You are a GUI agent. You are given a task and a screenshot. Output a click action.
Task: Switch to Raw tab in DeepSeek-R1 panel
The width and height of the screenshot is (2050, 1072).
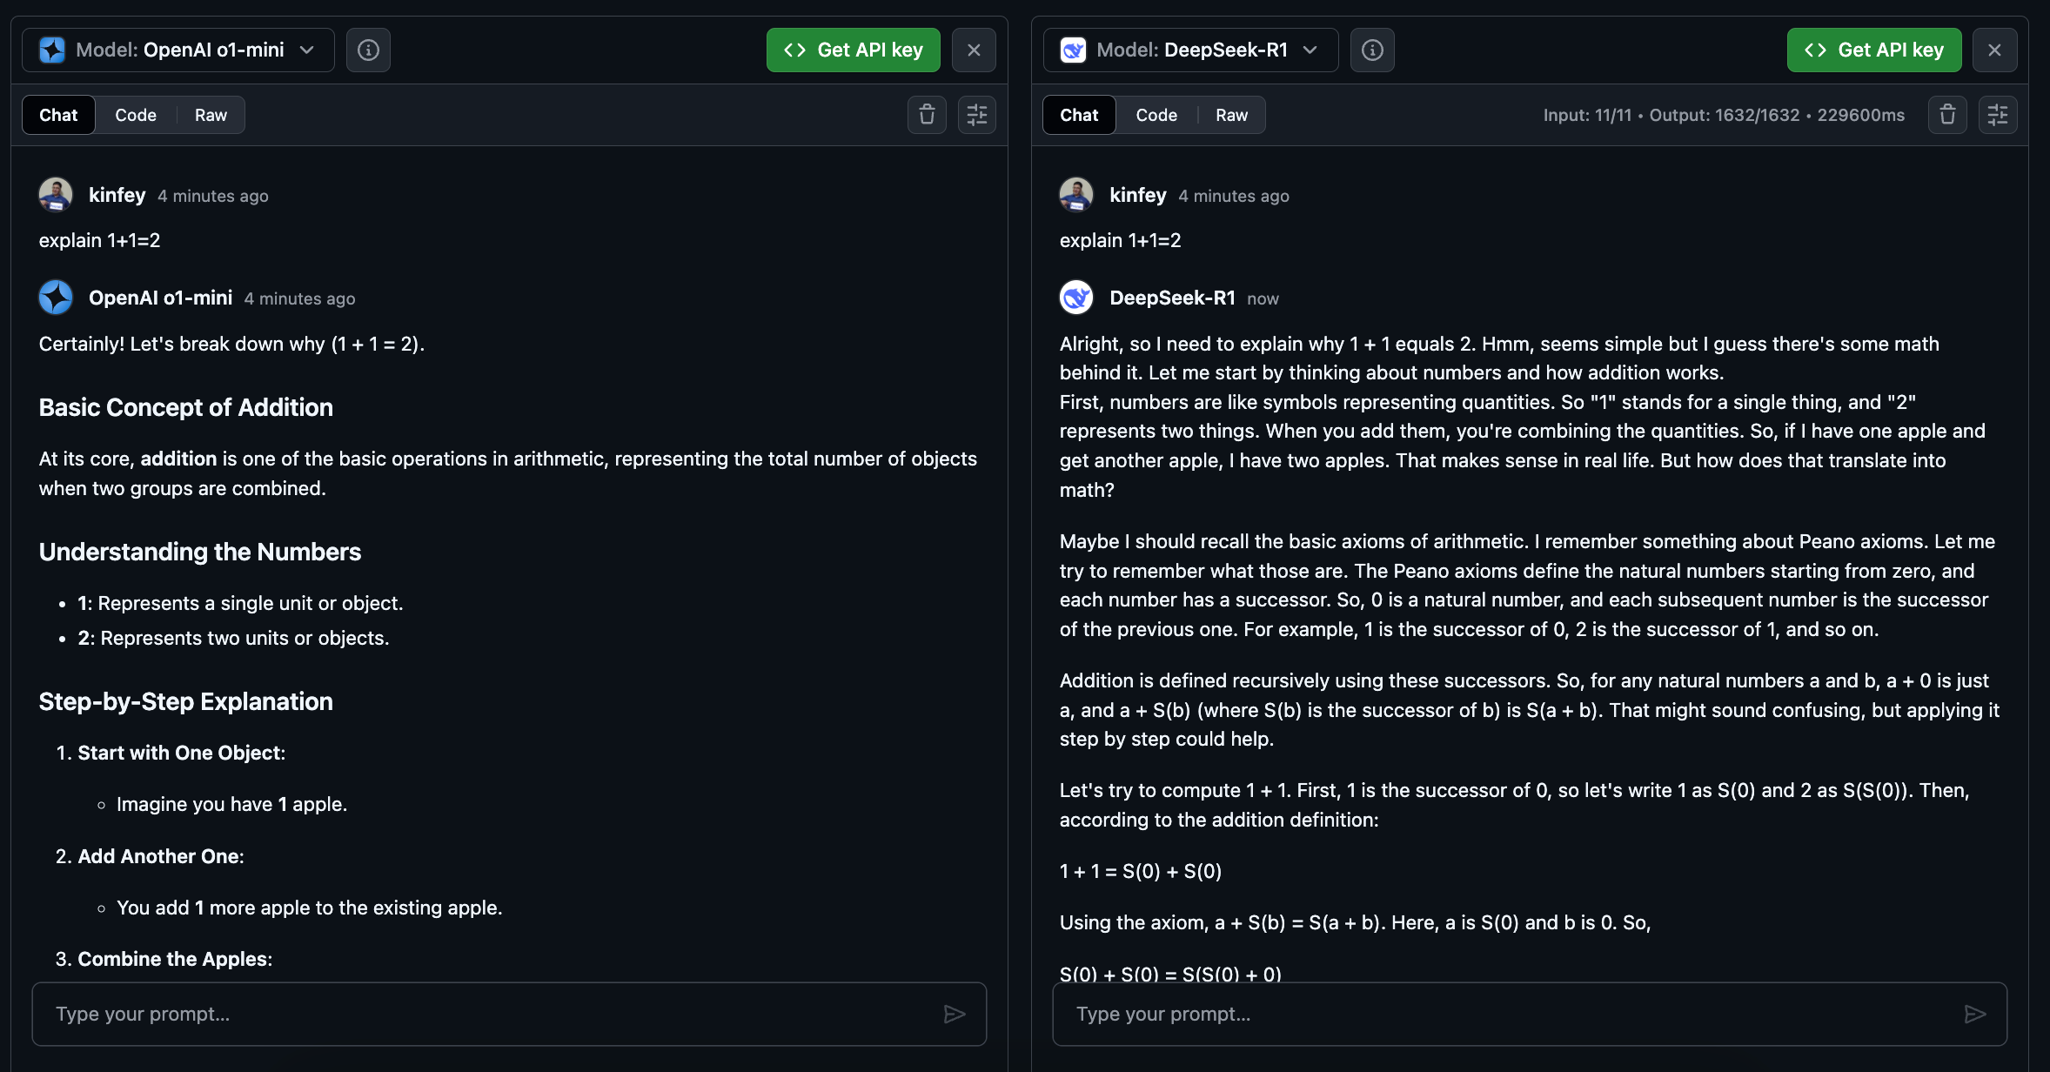point(1231,115)
